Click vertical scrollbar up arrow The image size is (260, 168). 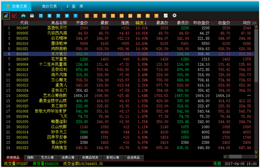(x=256, y=27)
